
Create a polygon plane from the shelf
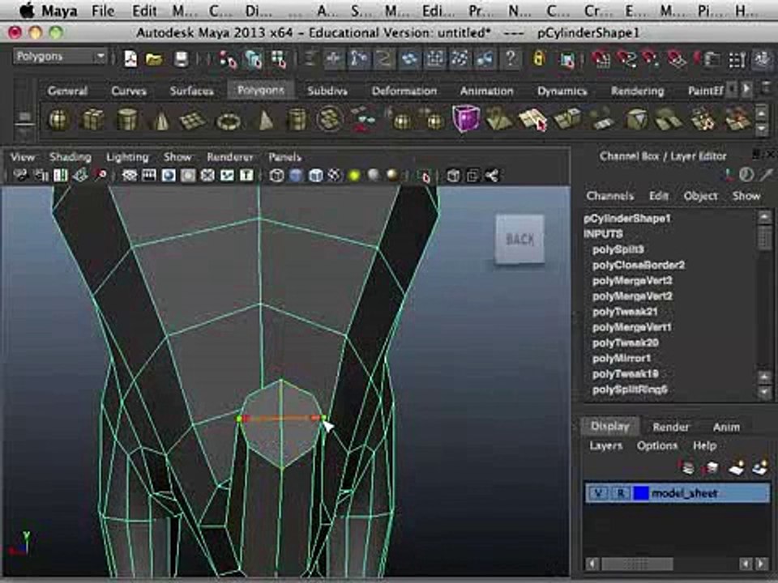[193, 120]
